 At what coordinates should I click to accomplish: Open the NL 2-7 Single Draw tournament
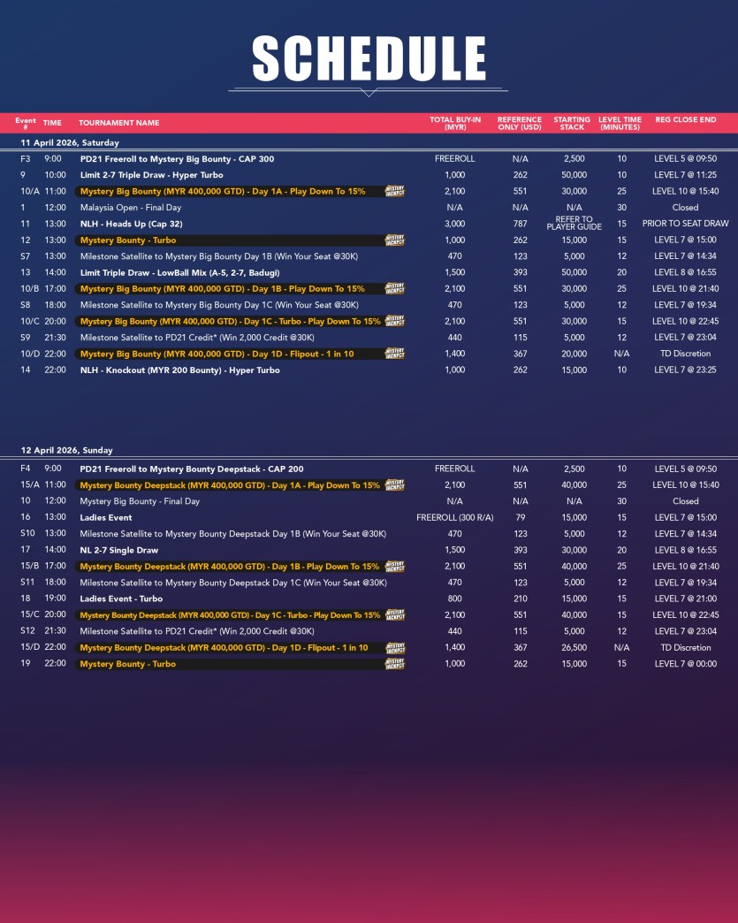(x=119, y=550)
